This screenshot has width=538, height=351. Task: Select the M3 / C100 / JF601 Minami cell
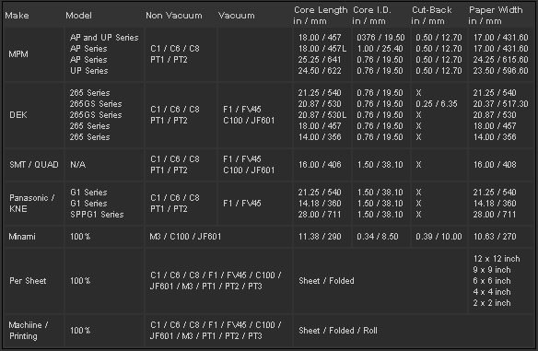click(x=185, y=237)
